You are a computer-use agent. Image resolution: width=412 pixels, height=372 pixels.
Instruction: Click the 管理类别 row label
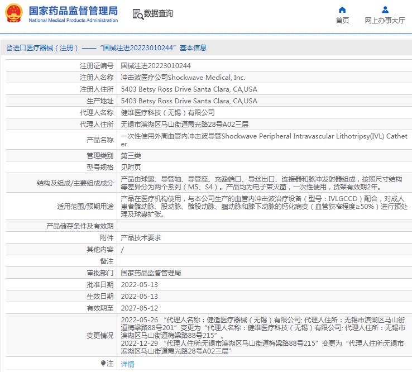pyautogui.click(x=100, y=156)
